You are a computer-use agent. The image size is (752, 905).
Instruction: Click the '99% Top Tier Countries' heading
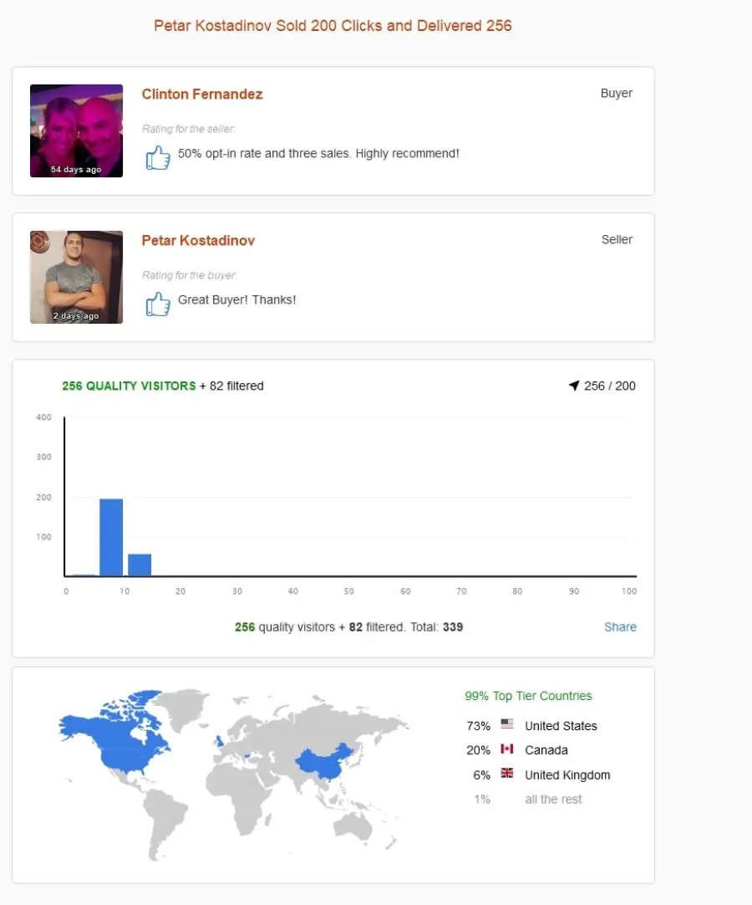point(528,696)
